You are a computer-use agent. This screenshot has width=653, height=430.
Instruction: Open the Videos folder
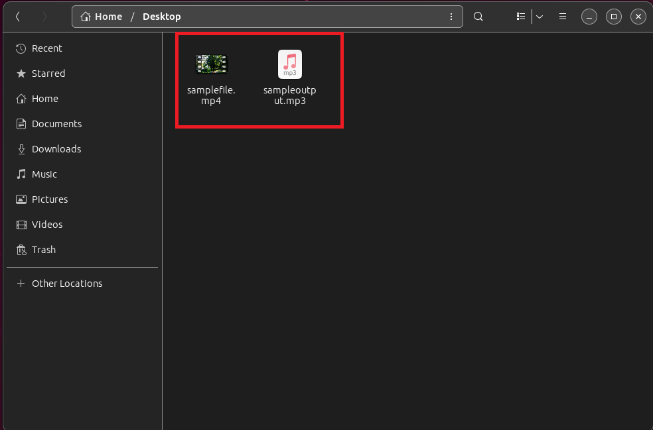pos(46,225)
